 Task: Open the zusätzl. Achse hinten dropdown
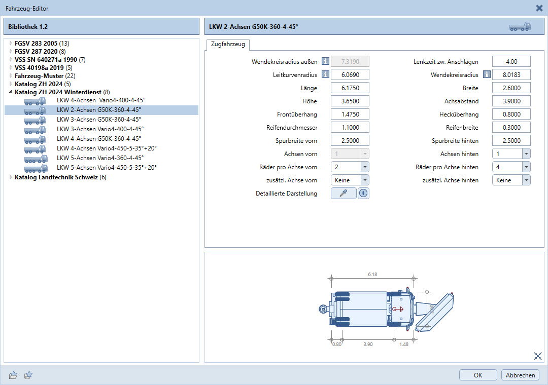pyautogui.click(x=526, y=180)
